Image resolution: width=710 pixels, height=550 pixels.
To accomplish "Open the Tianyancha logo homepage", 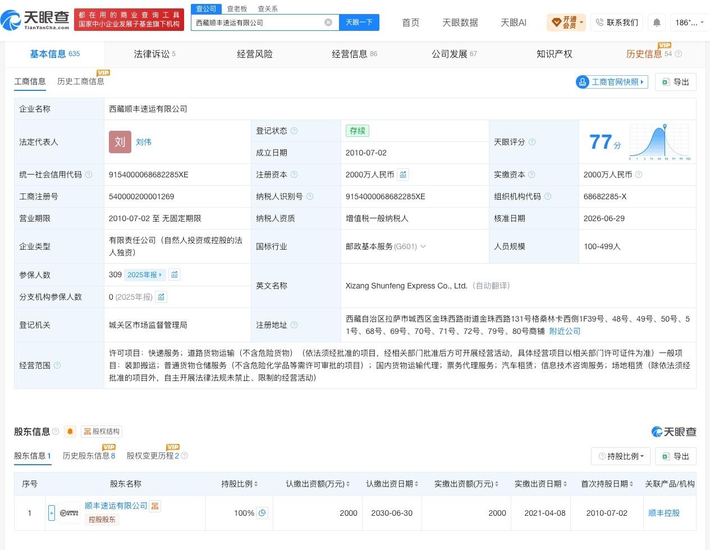I will 35,21.
